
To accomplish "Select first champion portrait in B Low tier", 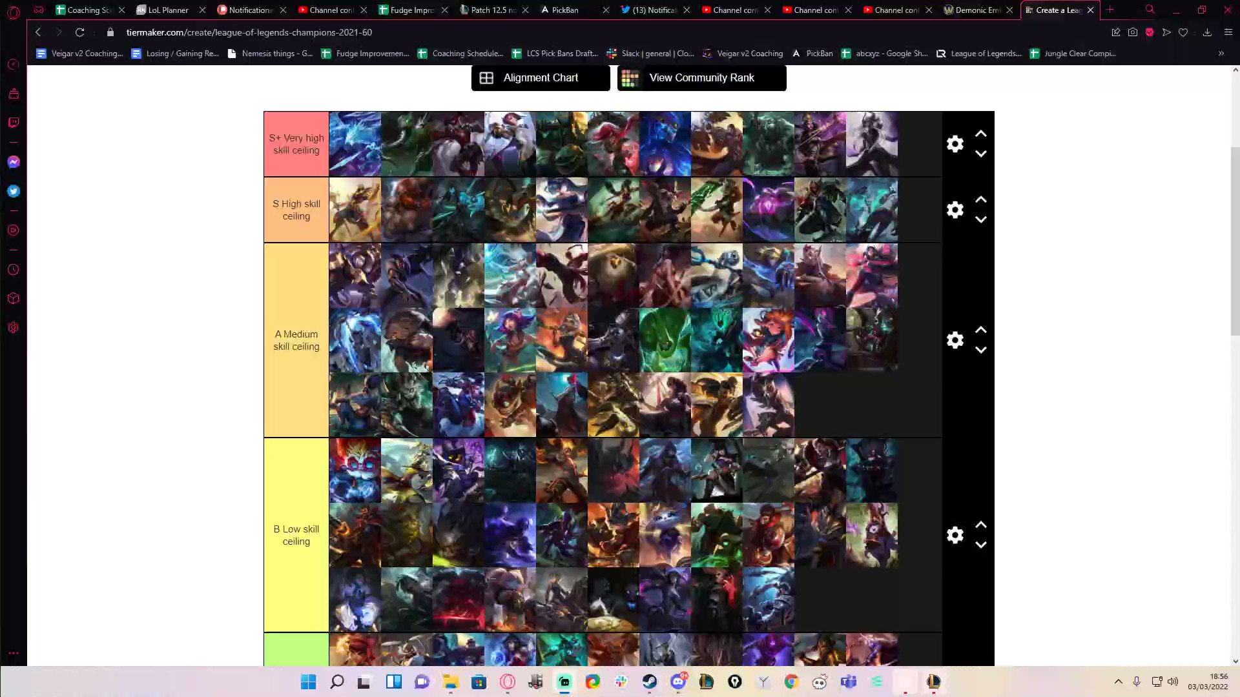I will click(x=355, y=470).
